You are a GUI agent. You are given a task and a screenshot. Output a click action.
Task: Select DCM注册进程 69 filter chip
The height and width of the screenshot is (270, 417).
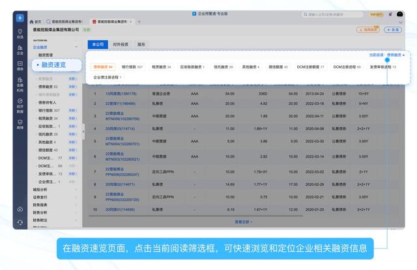[347, 67]
